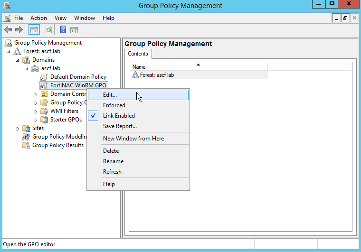Minimize the inner MDI child window

(x=336, y=18)
